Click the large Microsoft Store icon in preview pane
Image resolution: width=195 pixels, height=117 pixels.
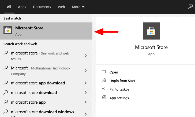[x=151, y=31]
